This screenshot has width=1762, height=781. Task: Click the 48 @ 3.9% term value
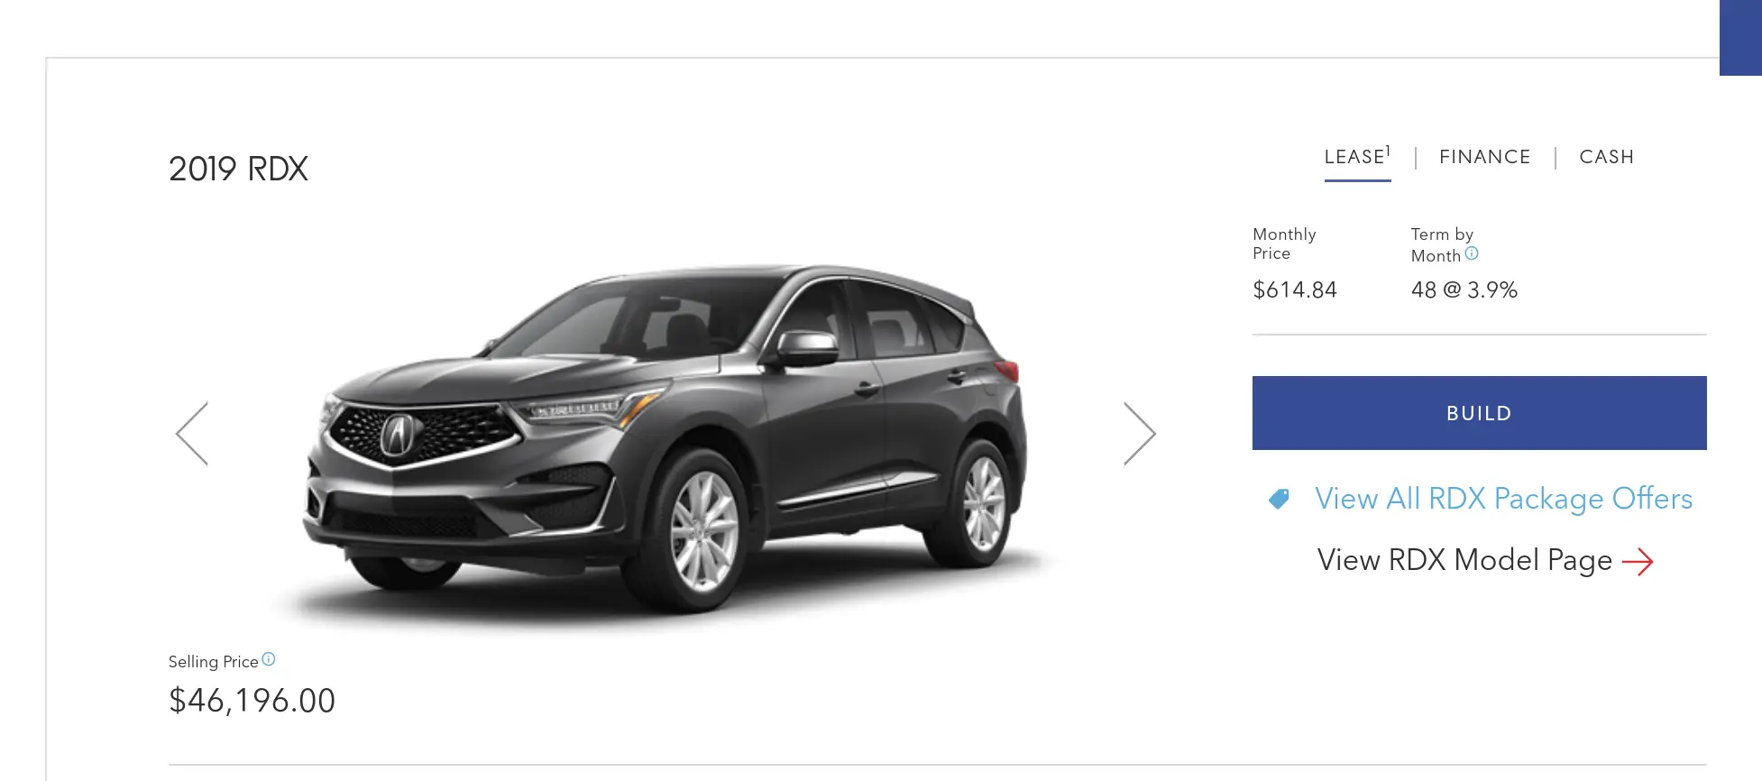(1464, 290)
